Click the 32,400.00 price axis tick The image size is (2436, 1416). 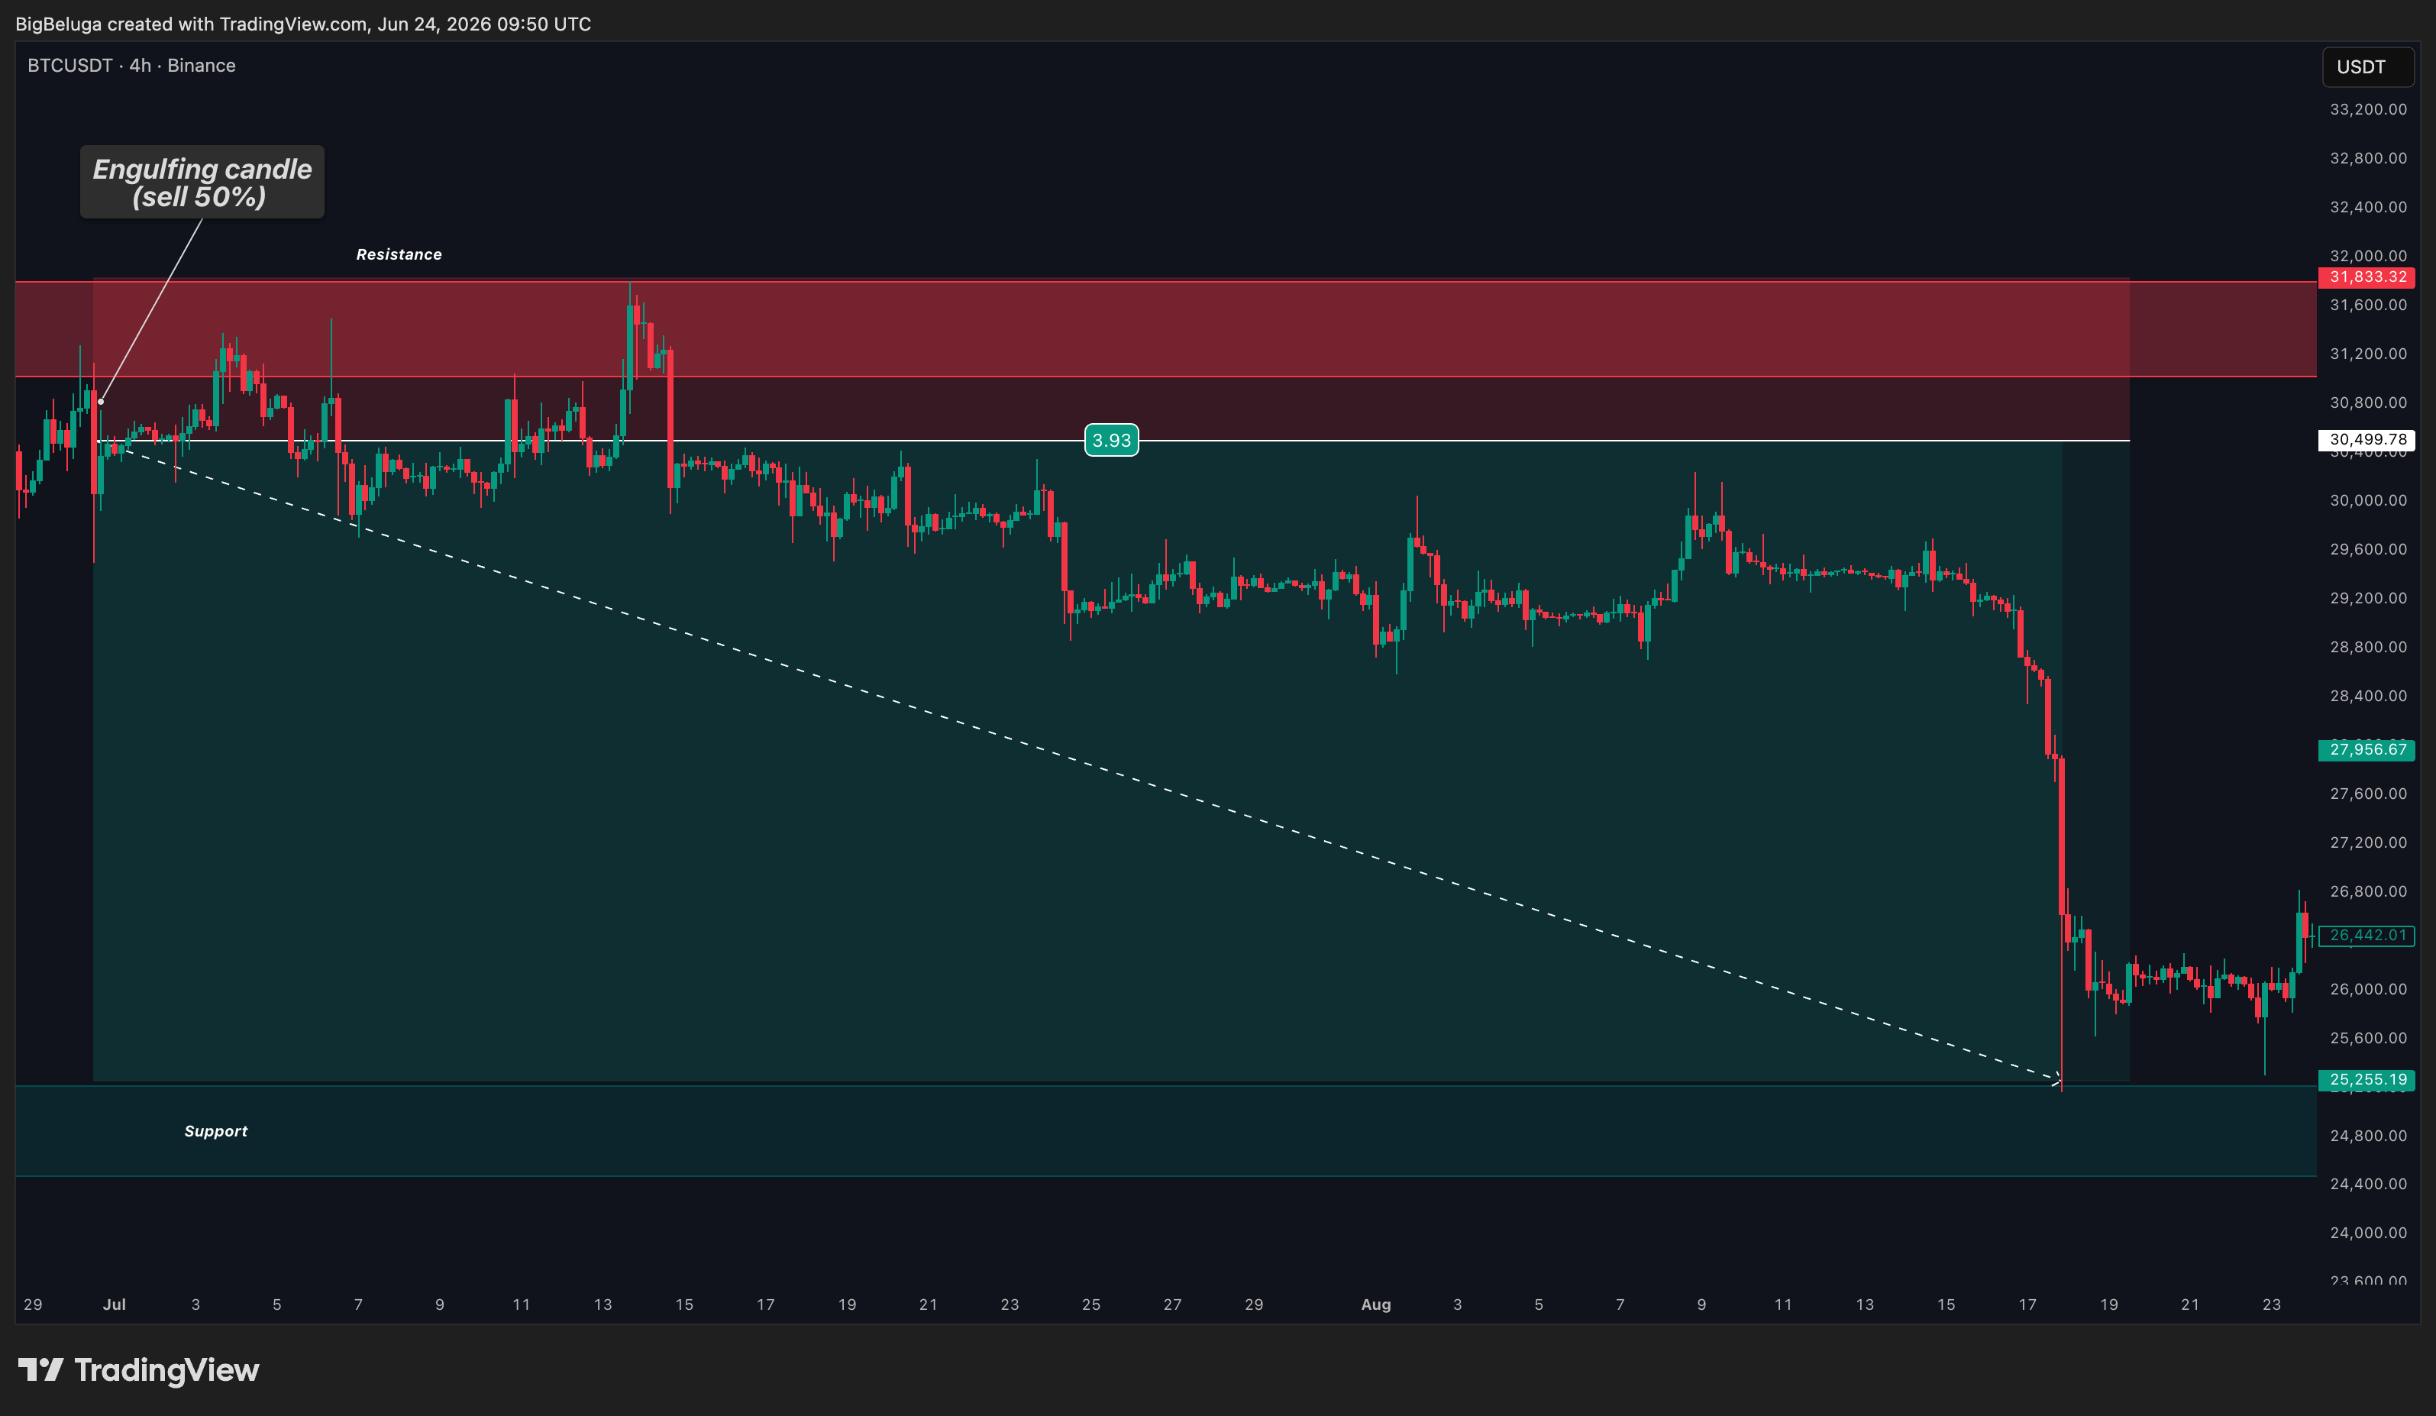[x=2368, y=208]
